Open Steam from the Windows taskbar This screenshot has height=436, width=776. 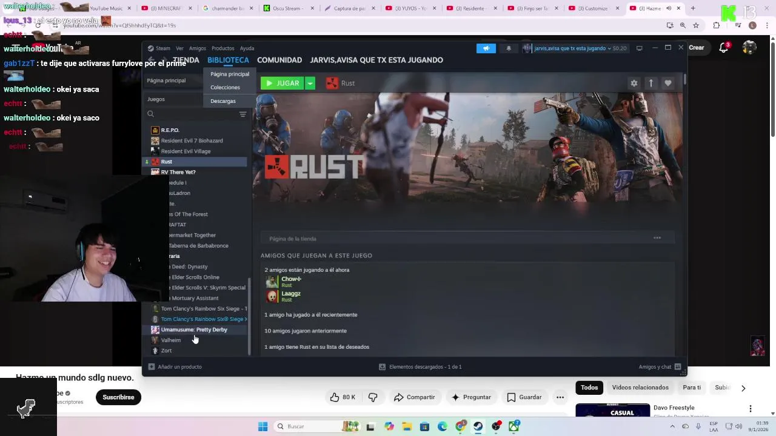478,426
